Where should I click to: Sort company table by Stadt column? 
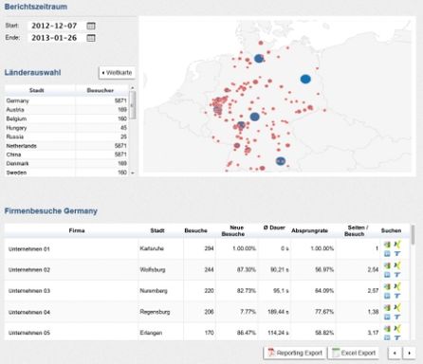[x=160, y=230]
